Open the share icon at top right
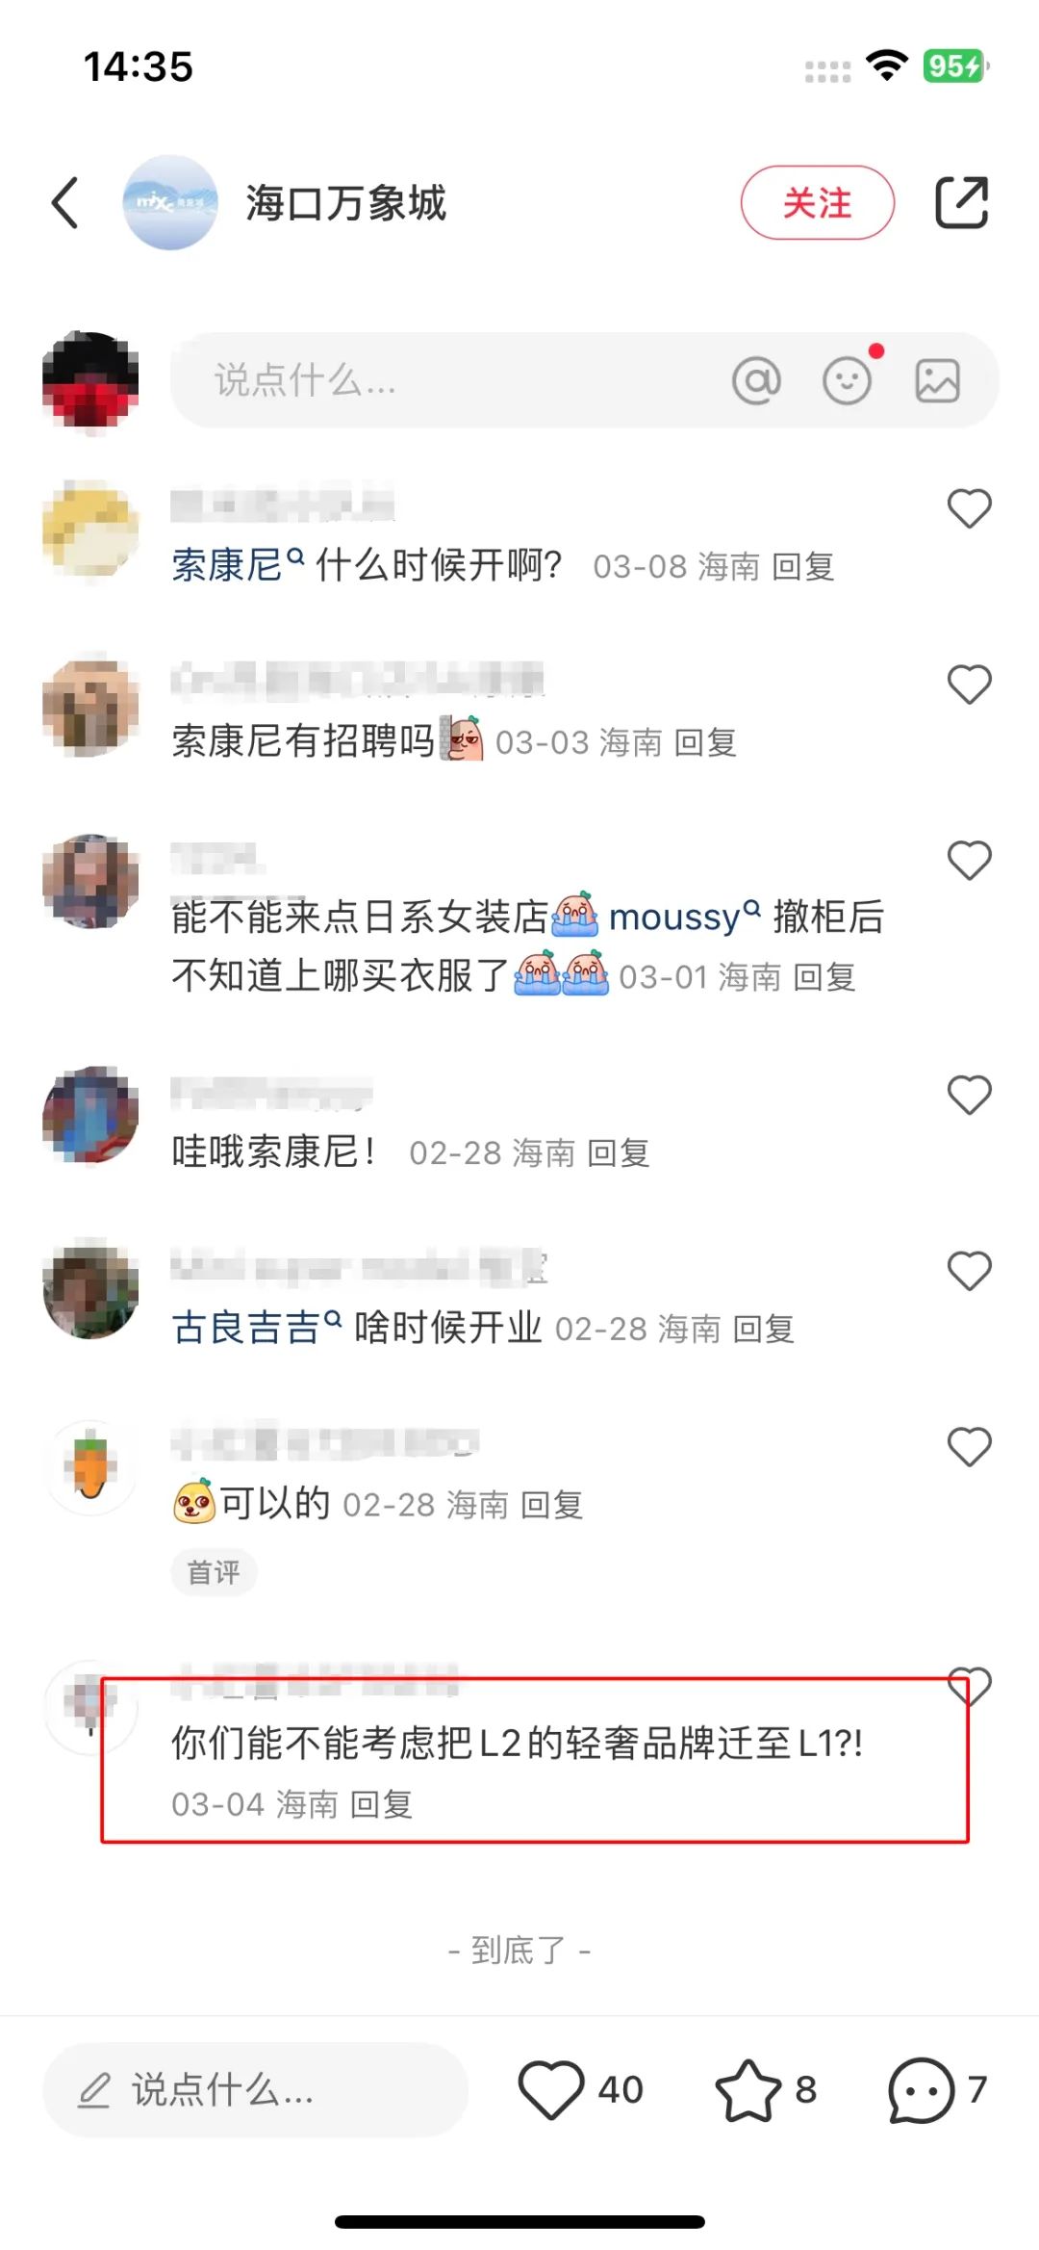This screenshot has height=2250, width=1039. (962, 203)
